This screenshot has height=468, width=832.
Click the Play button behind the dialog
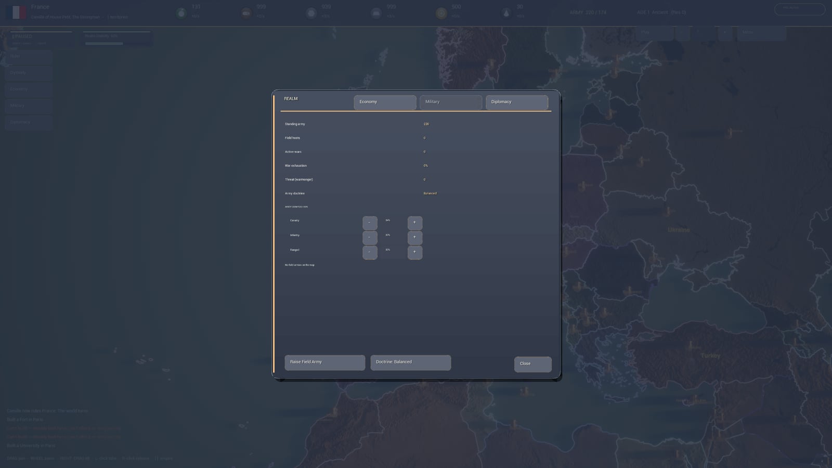click(655, 33)
